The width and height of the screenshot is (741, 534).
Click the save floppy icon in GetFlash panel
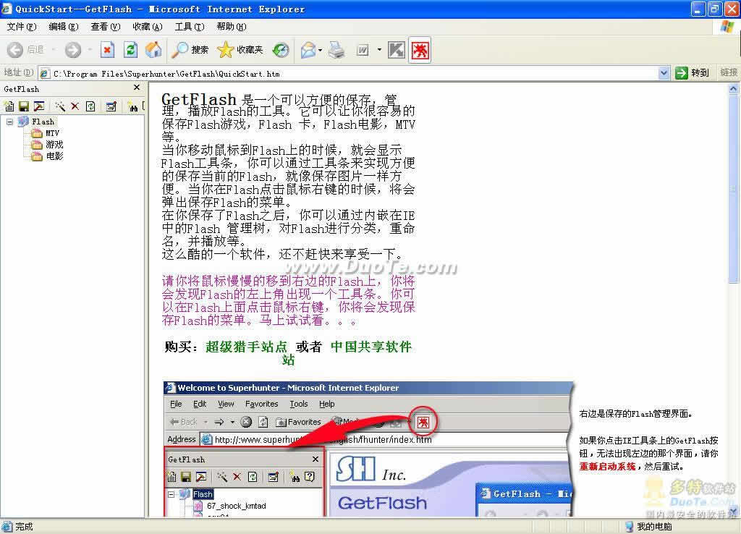coord(24,106)
